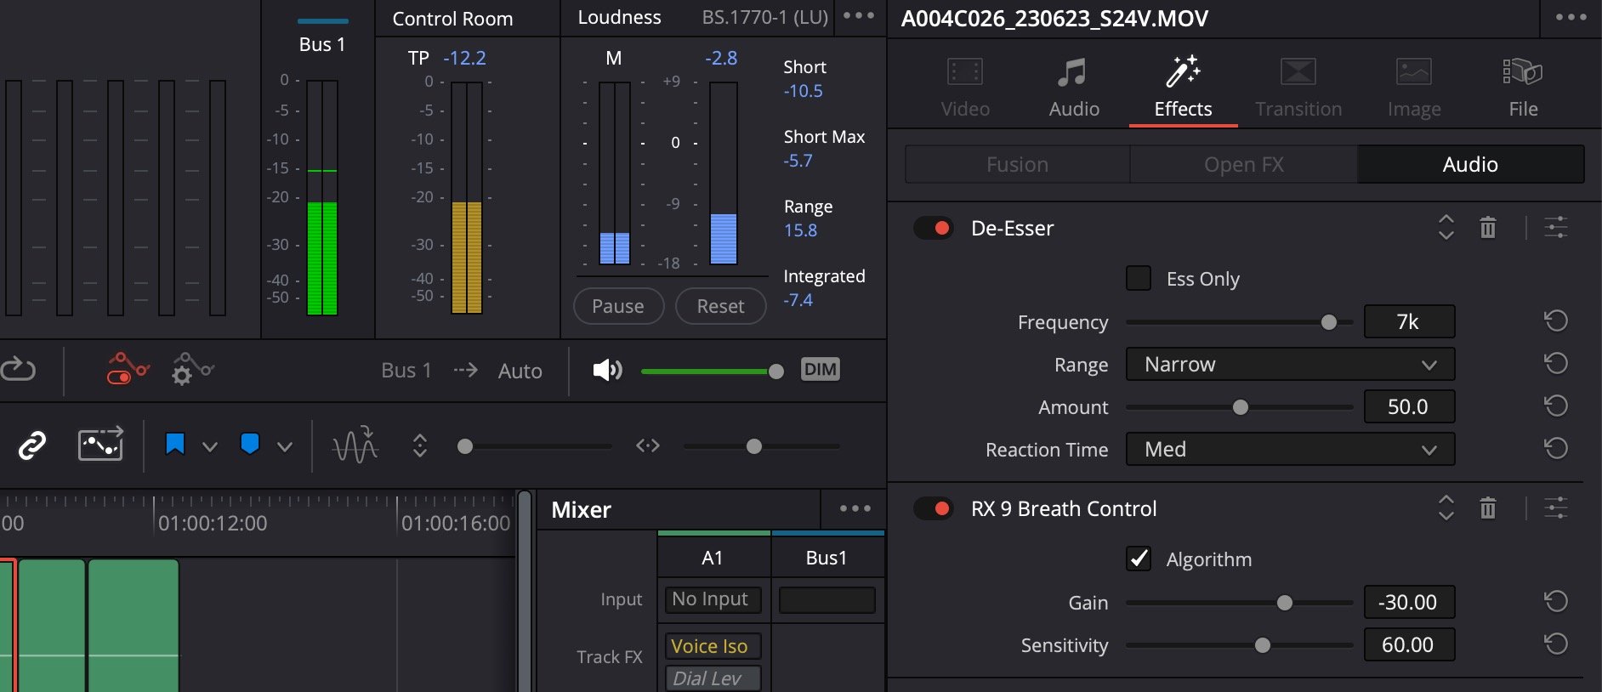
Task: Click the range selection mode icon
Action: pos(100,444)
